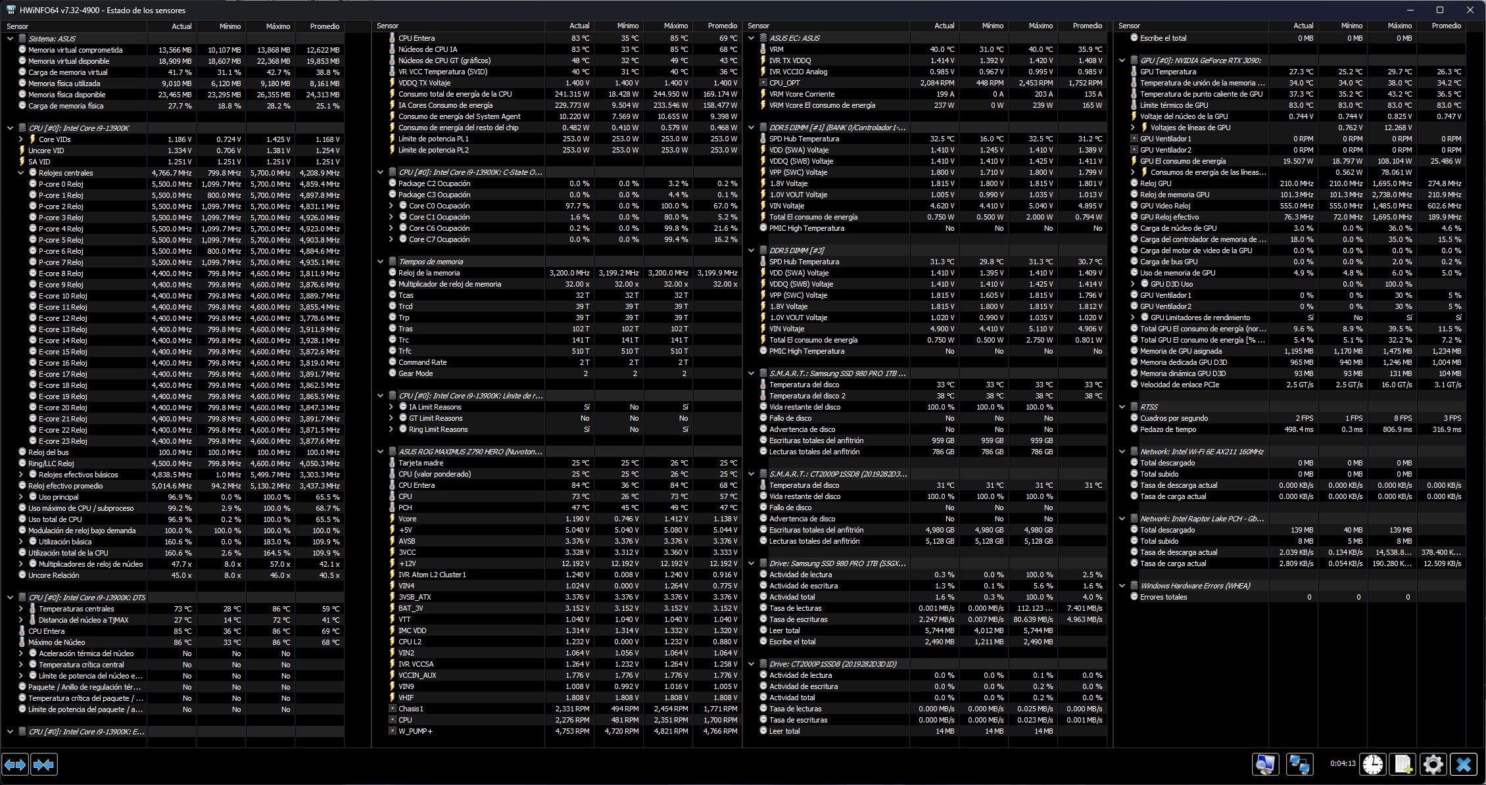Open the summary window monitor-magnifier icon
Screen dimensions: 1486x785
pos(1265,764)
